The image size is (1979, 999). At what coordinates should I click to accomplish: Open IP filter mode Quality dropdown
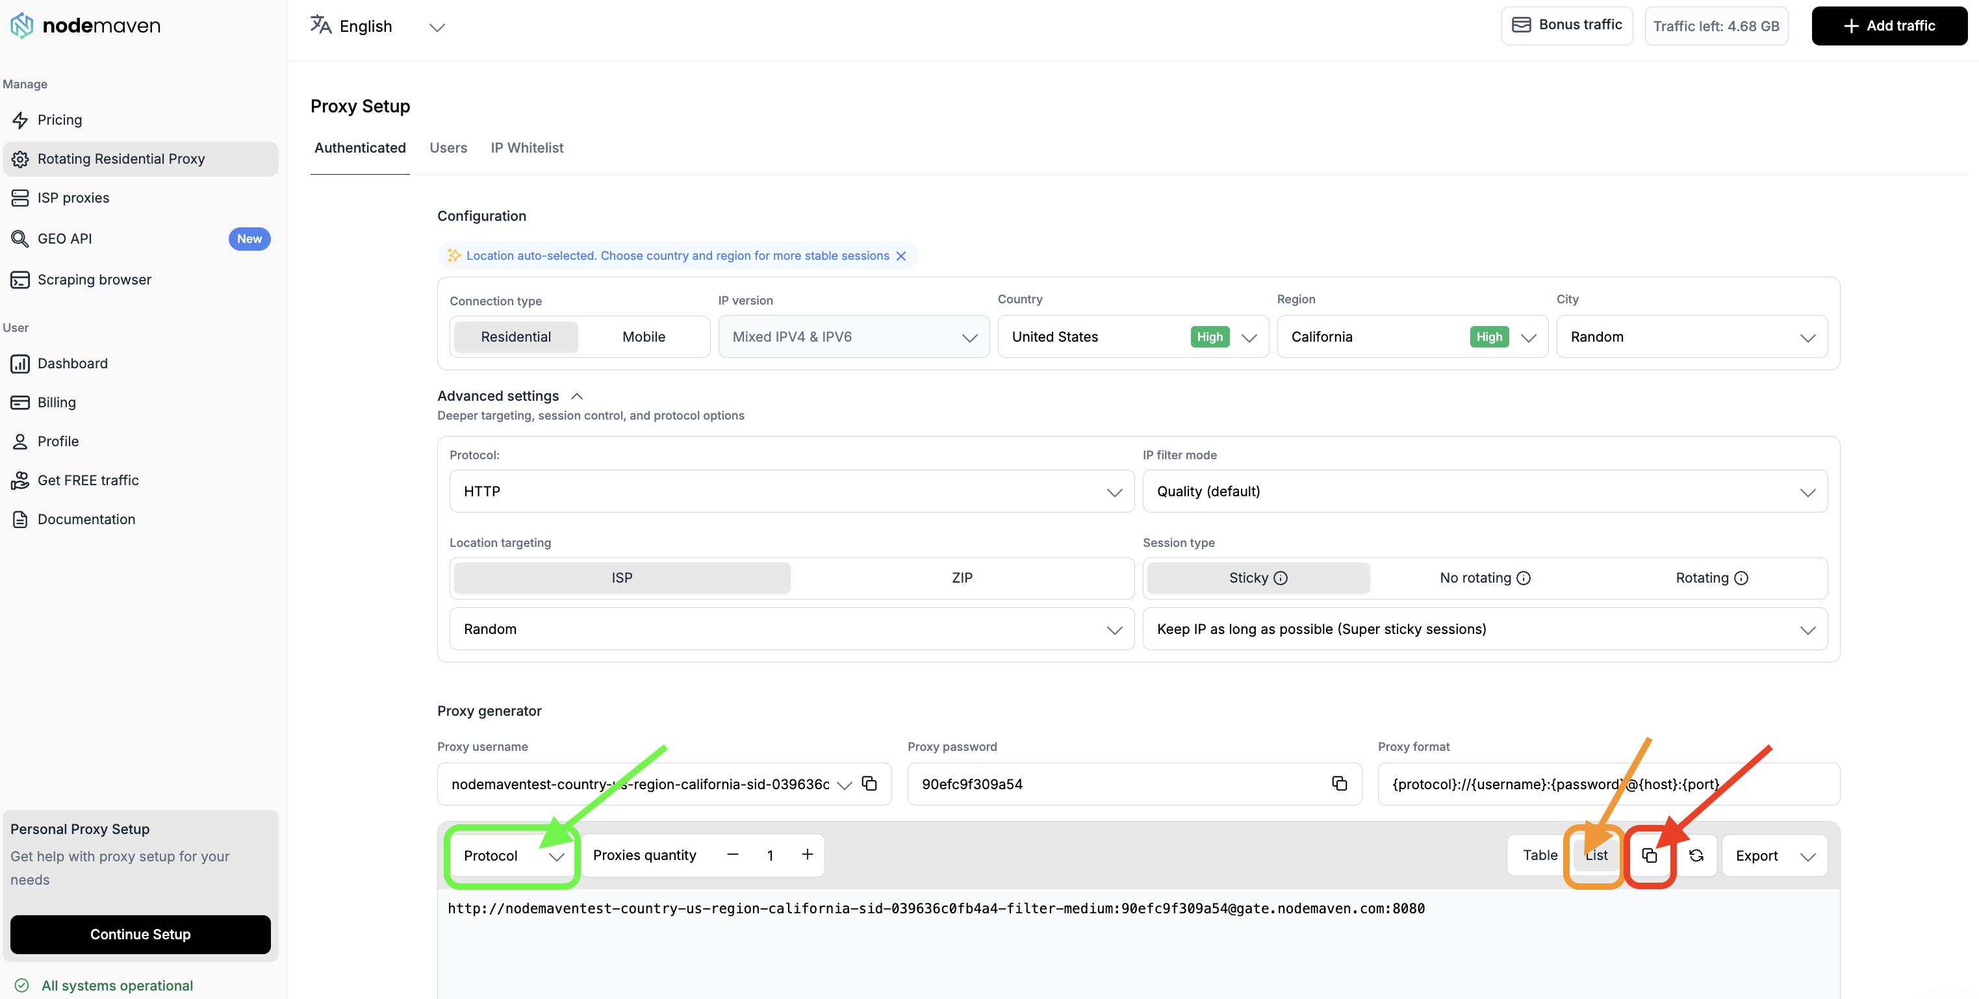1485,492
